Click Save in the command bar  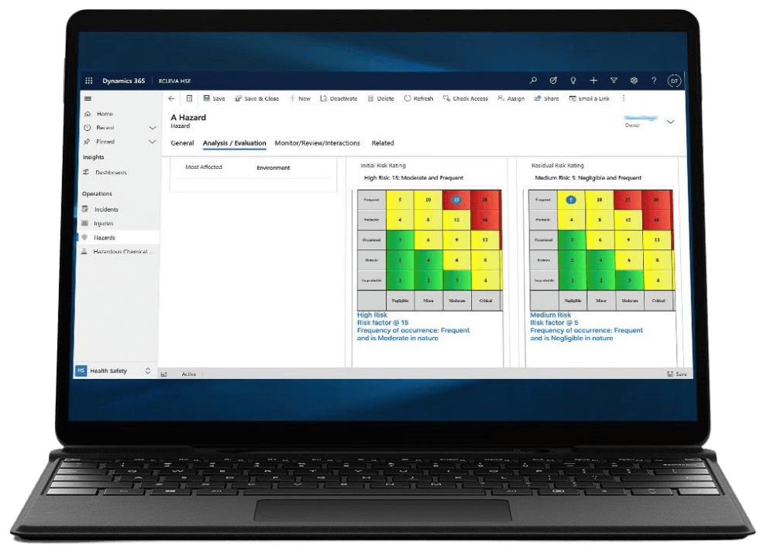215,98
